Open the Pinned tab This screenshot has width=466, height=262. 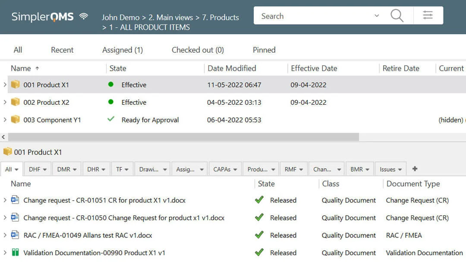264,50
